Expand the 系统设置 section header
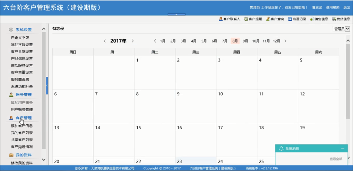353x171 pixels. pyautogui.click(x=24, y=30)
